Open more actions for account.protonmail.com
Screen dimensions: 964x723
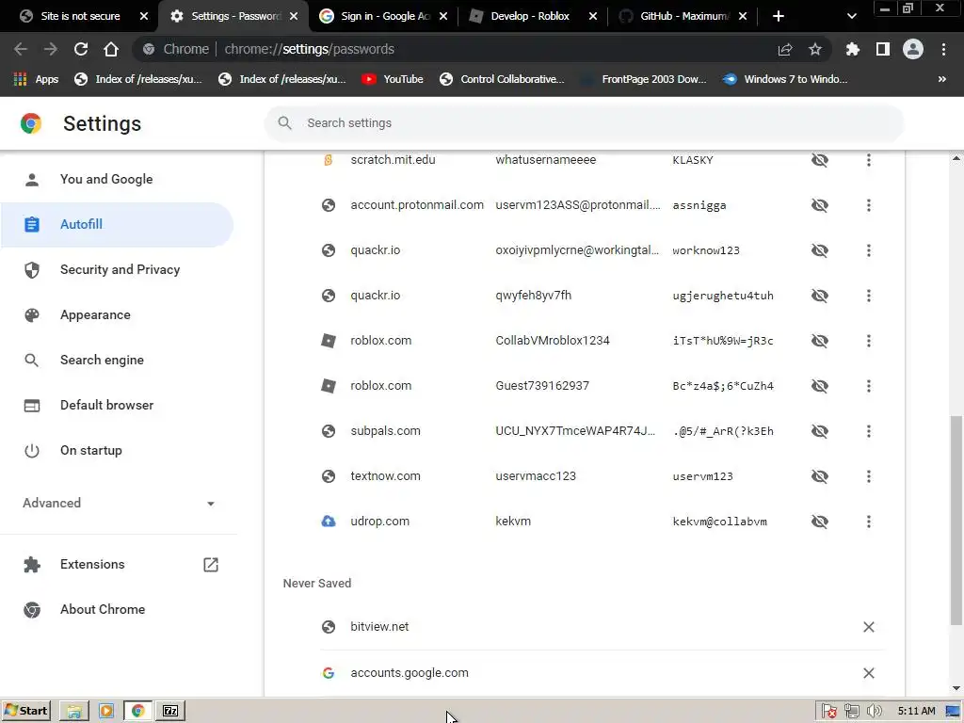tap(868, 204)
